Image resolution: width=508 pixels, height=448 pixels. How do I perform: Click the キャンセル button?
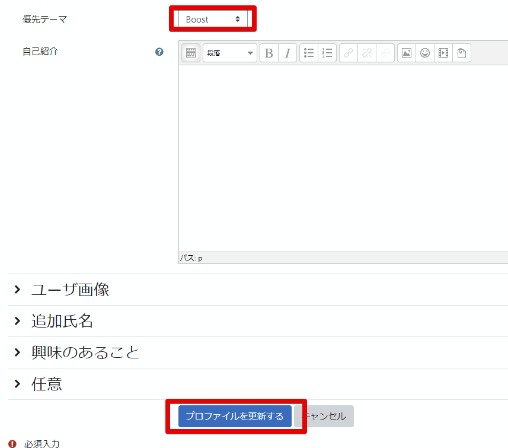click(x=324, y=416)
